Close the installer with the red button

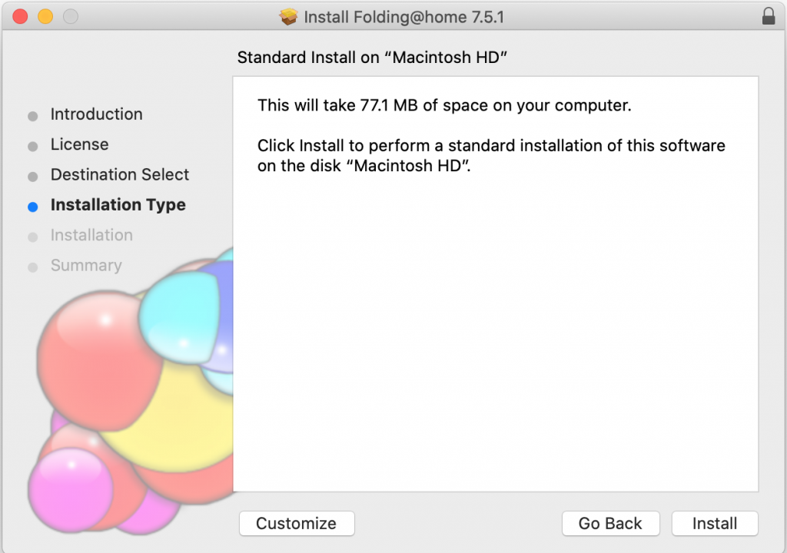click(20, 17)
